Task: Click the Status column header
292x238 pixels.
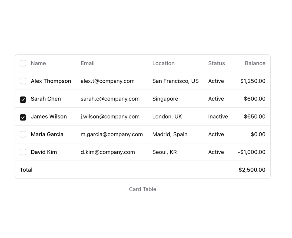Action: [x=217, y=63]
